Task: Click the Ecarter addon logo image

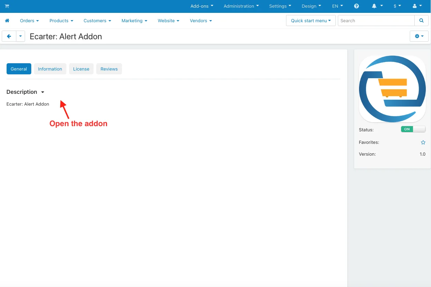Action: [x=392, y=89]
